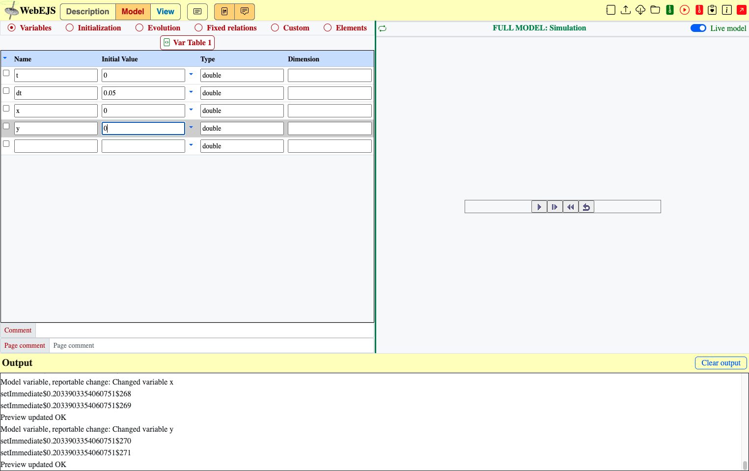
Task: Check the checkbox for variable y
Action: [x=6, y=126]
